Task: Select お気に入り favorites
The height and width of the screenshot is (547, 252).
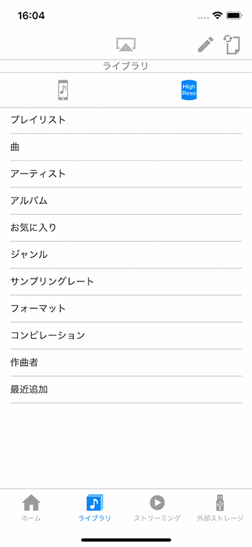Action: [126, 228]
